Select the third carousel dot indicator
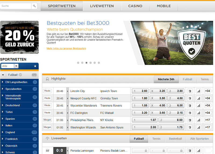 click(86, 63)
